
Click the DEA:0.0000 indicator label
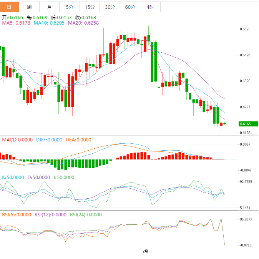click(x=78, y=140)
